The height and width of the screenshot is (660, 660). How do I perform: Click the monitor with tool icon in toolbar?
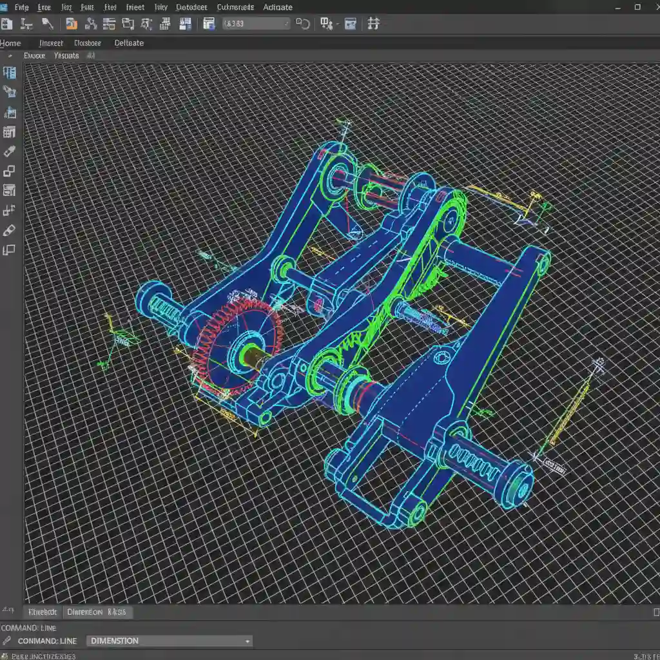point(326,24)
